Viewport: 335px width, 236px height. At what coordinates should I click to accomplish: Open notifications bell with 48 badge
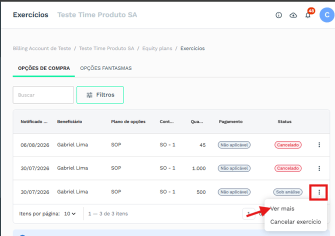click(308, 15)
